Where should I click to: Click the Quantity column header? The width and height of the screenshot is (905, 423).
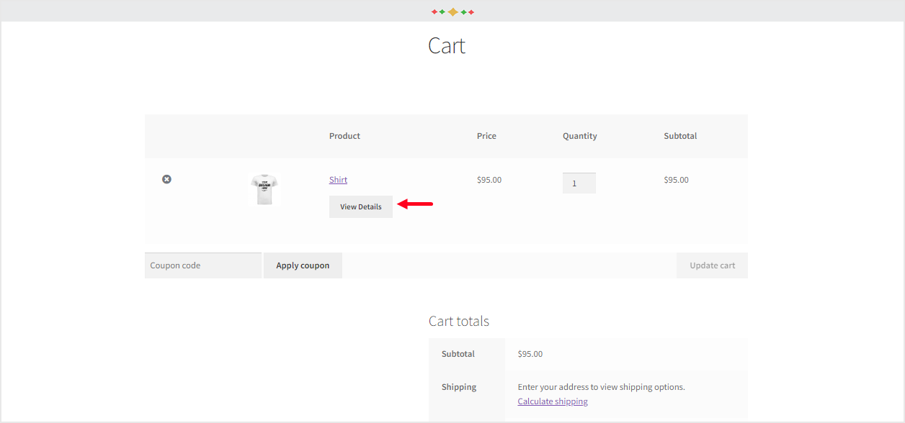pyautogui.click(x=579, y=135)
